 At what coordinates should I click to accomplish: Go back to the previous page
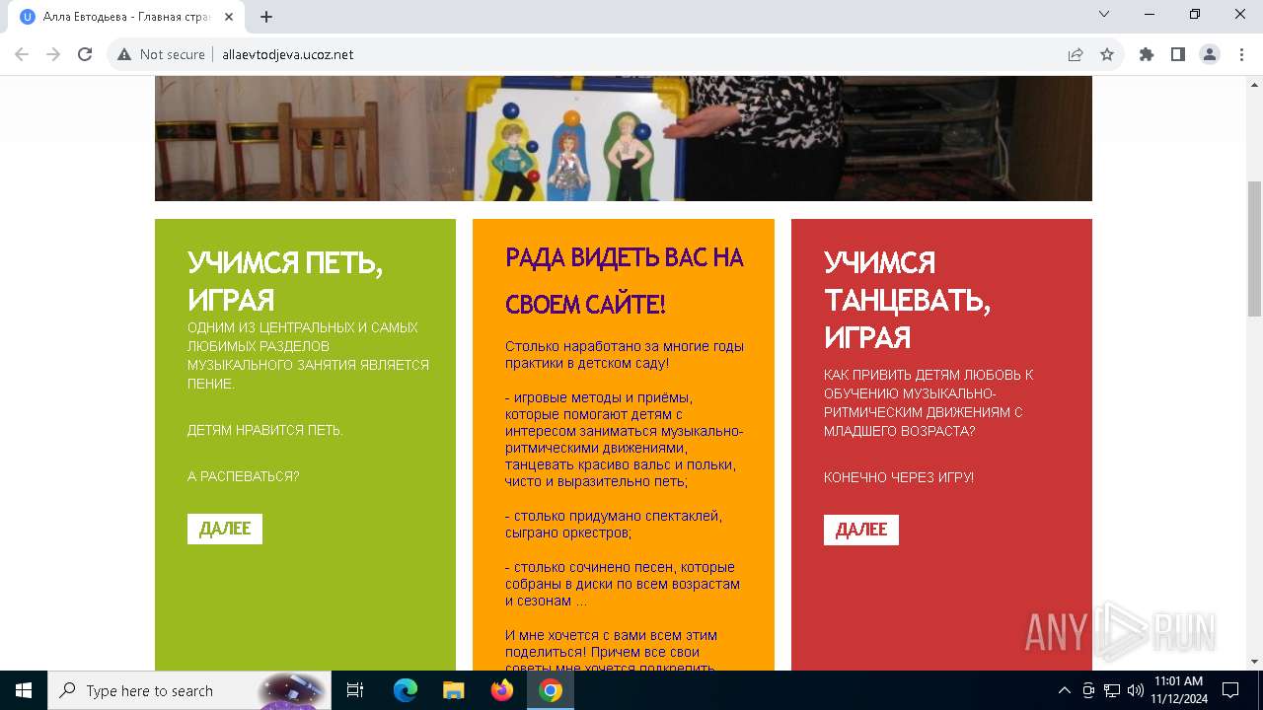tap(22, 54)
